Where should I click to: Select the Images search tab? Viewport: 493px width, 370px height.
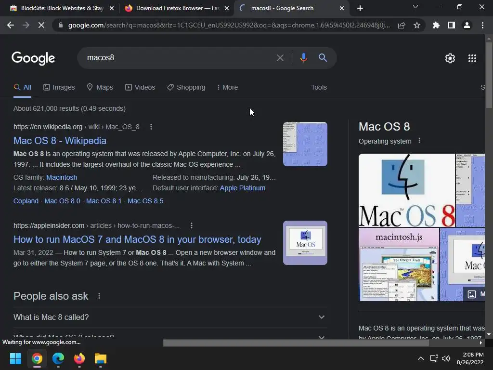click(x=59, y=88)
